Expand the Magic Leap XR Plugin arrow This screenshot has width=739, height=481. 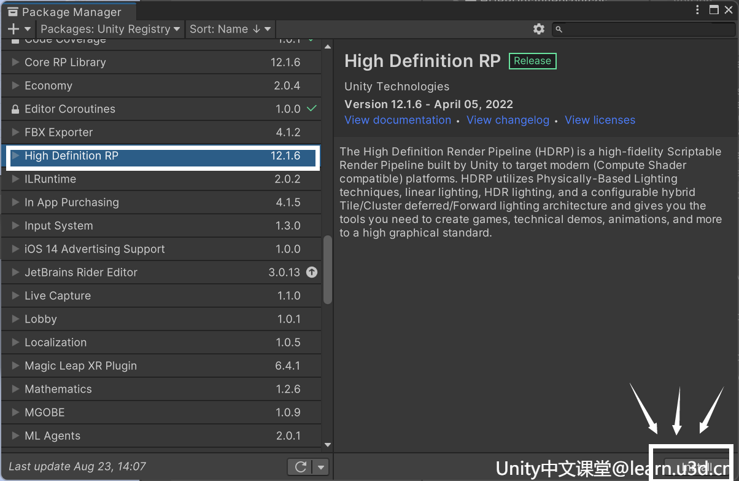click(x=15, y=366)
